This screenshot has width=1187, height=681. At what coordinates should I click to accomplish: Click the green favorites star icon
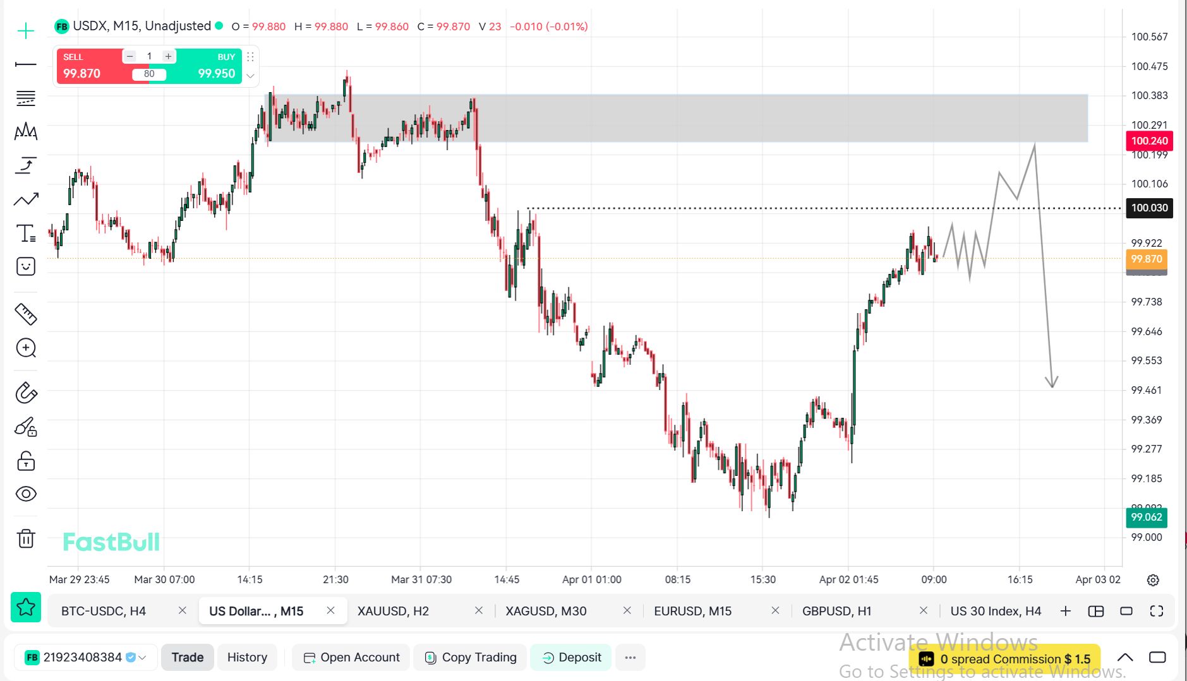pyautogui.click(x=26, y=607)
